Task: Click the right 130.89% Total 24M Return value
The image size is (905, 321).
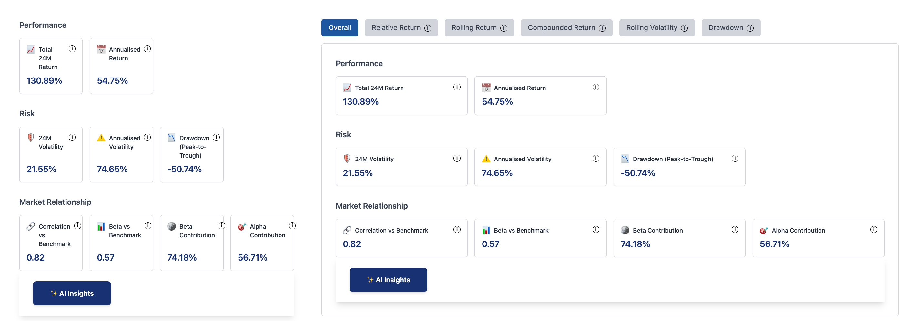Action: point(361,102)
